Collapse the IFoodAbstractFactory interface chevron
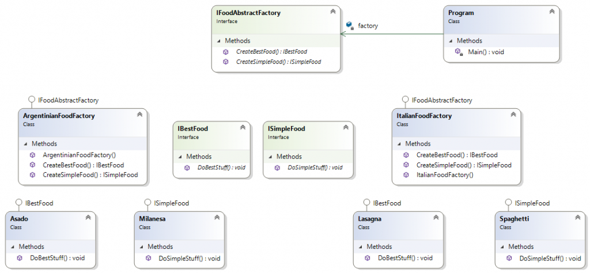The image size is (590, 273). coord(332,12)
